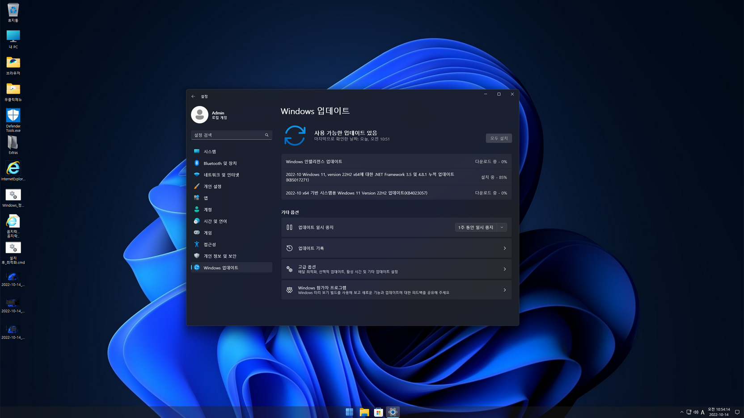Select Internet Explorer desktop icon
The width and height of the screenshot is (744, 418).
tap(13, 171)
